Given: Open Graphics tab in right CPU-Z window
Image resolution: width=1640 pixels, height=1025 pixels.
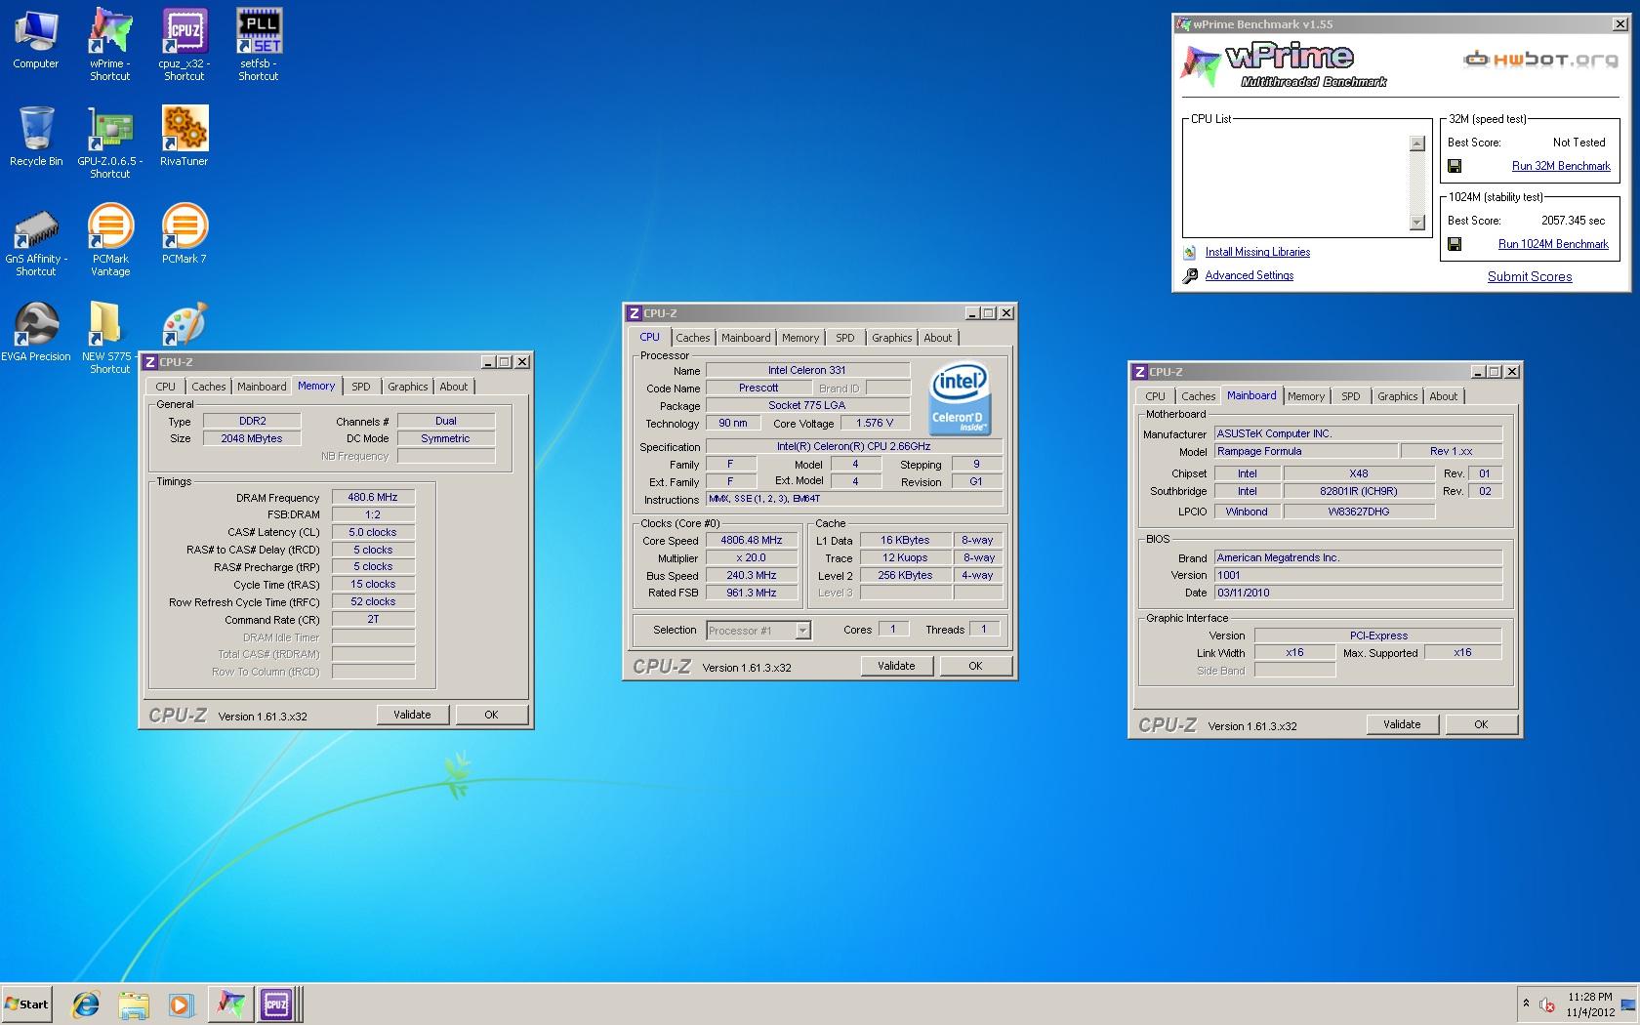Looking at the screenshot, I should [x=1398, y=396].
